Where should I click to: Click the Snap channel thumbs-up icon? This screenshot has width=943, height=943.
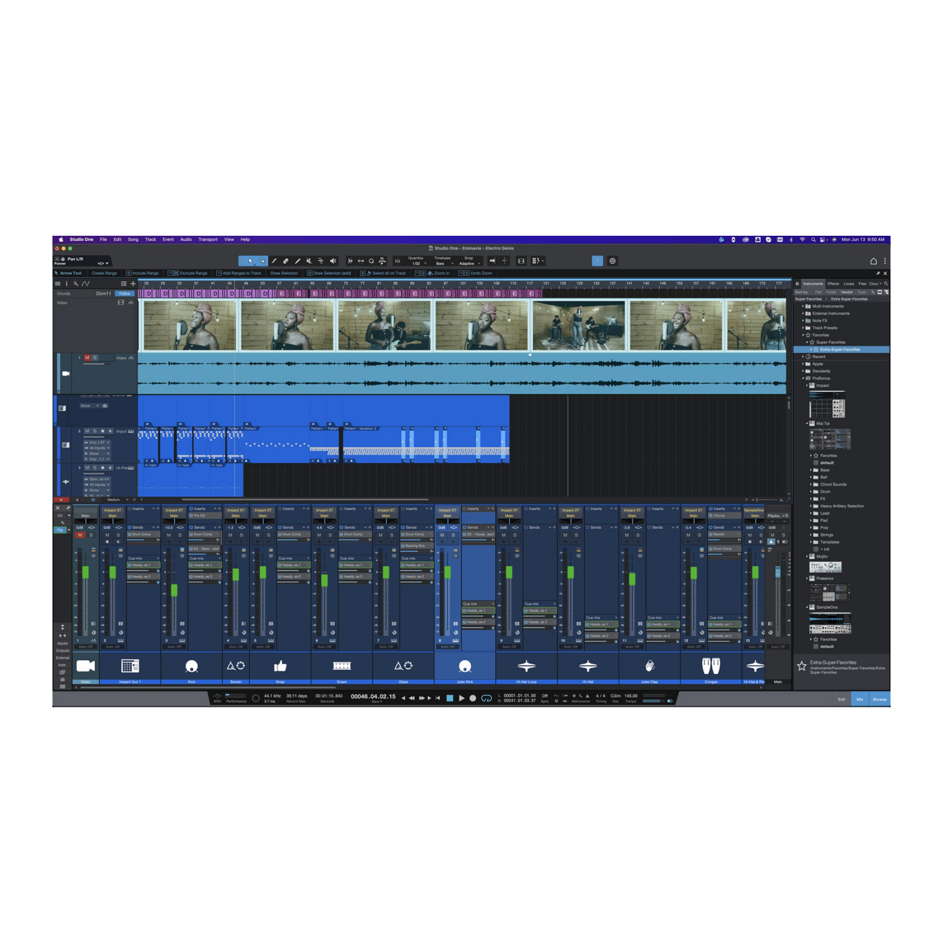(280, 666)
